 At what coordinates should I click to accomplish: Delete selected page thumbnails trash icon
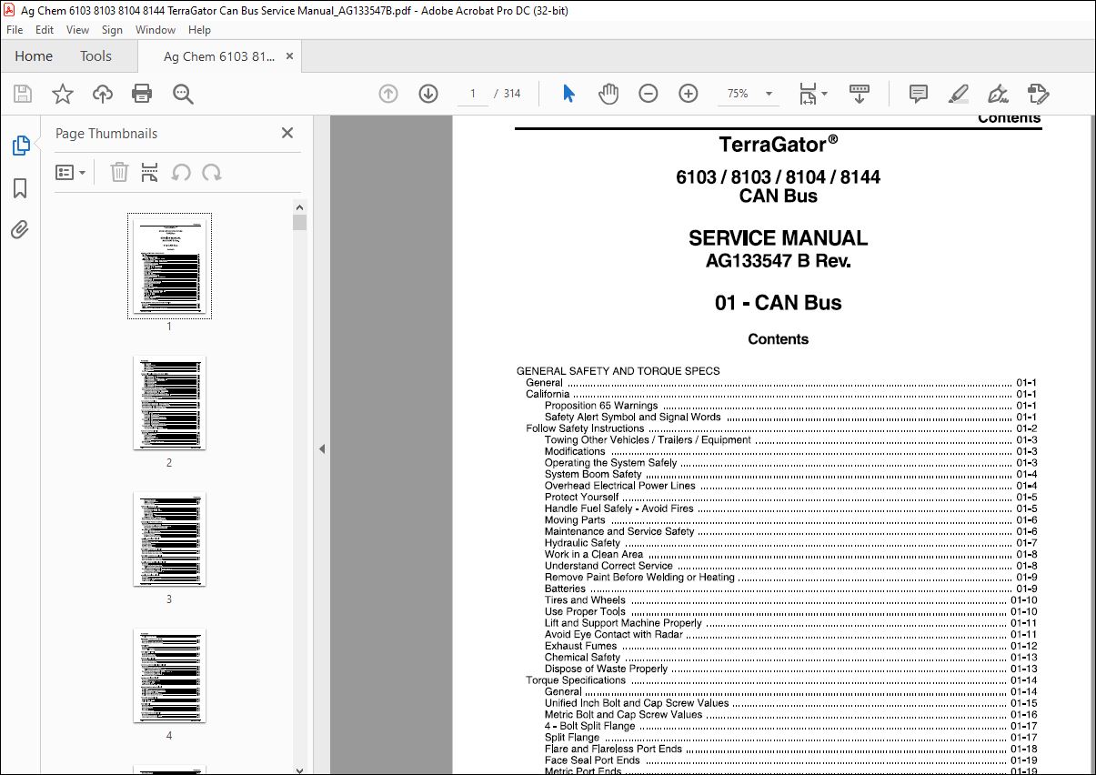tap(119, 172)
